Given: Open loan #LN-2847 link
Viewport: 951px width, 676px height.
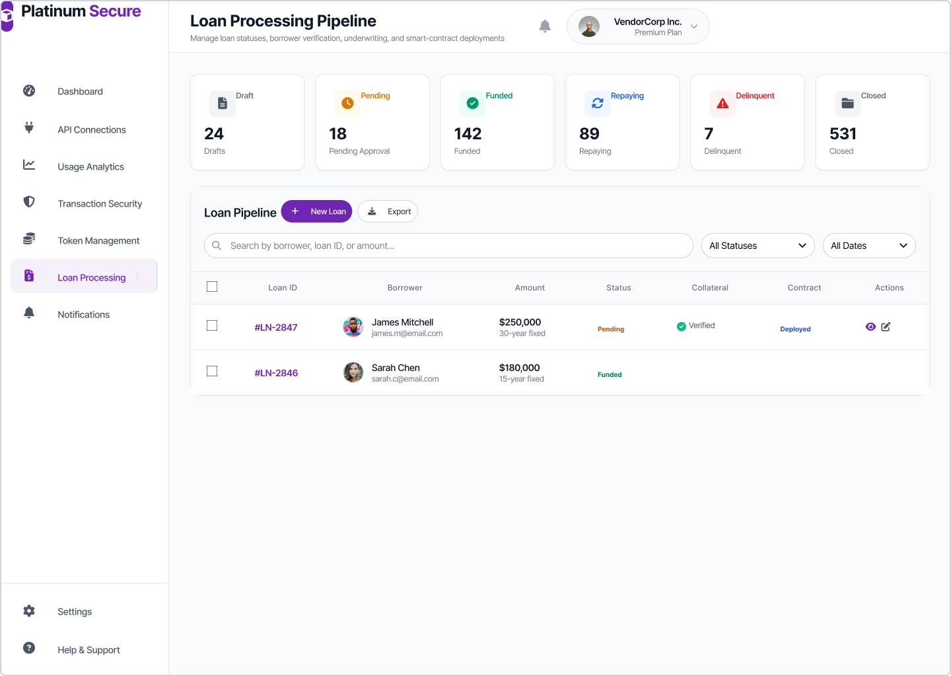Looking at the screenshot, I should pyautogui.click(x=276, y=327).
